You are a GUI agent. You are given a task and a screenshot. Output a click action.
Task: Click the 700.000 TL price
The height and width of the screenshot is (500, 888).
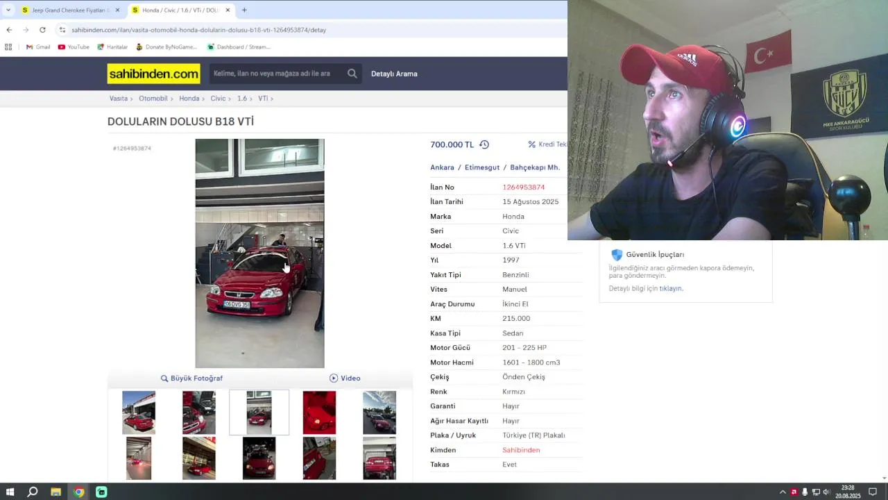click(452, 144)
